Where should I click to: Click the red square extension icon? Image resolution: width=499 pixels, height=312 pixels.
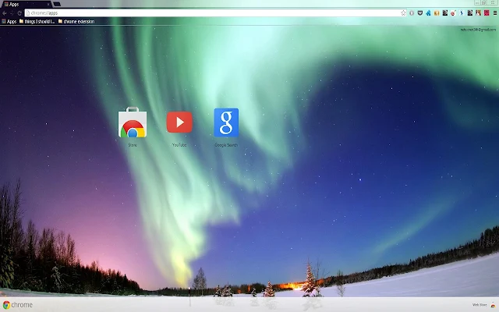487,13
